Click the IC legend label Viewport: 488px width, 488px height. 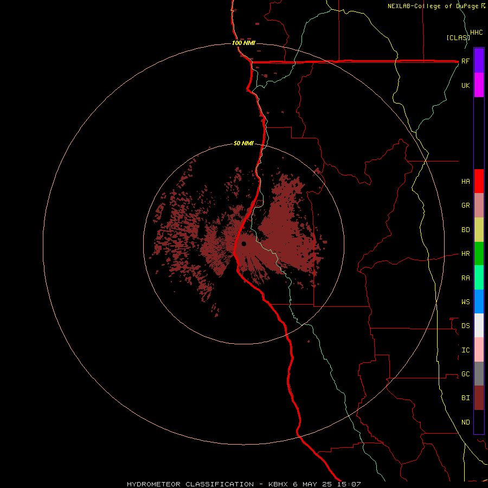[466, 350]
